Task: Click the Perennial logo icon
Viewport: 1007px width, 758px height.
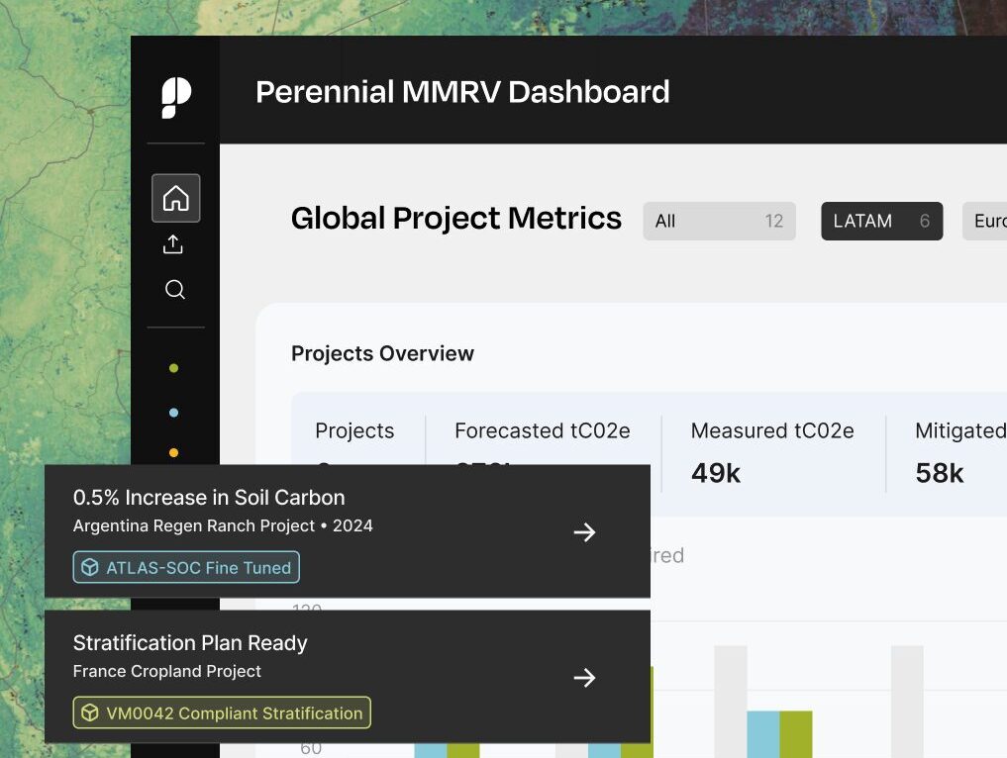Action: pos(175,98)
